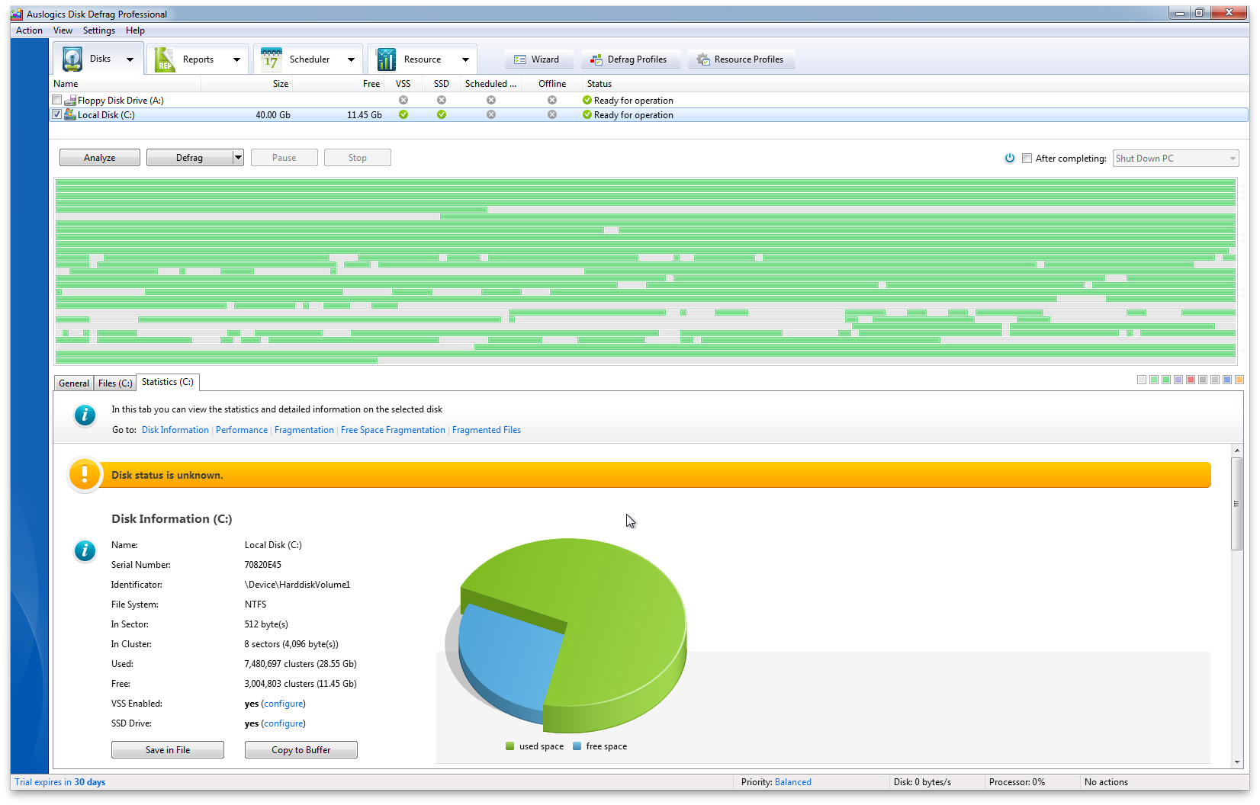
Task: Click the Scheduled status icon for Local Disk (C:)
Action: click(x=491, y=114)
